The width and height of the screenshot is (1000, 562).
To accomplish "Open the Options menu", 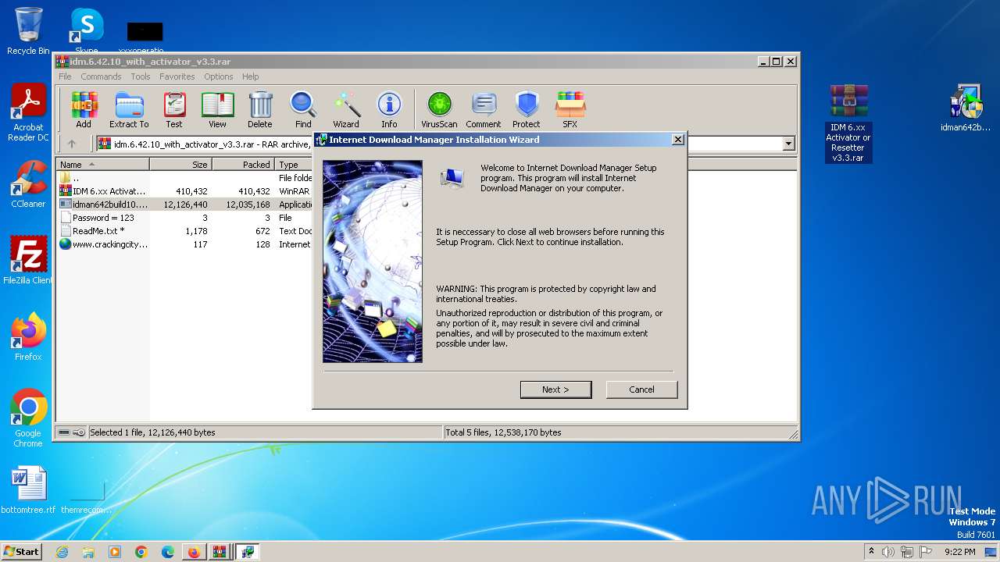I will 219,76.
